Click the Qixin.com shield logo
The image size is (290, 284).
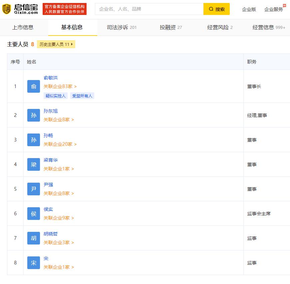click(x=7, y=9)
